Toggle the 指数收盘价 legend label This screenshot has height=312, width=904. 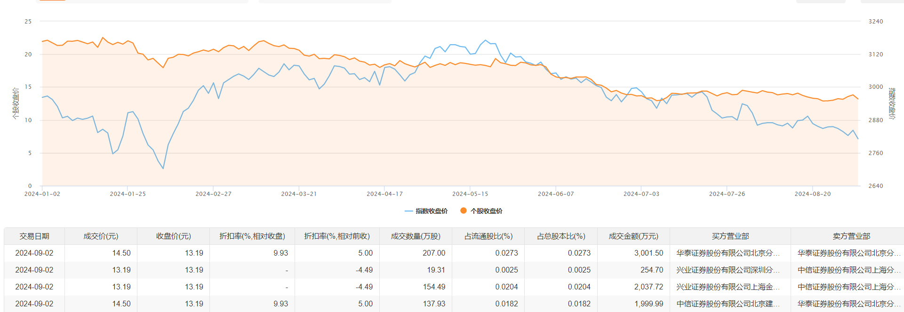point(432,211)
